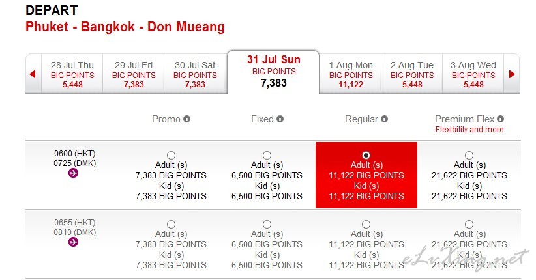This screenshot has width=536, height=280.
Task: Click the 0655 flight details plane icon
Action: [x=73, y=242]
